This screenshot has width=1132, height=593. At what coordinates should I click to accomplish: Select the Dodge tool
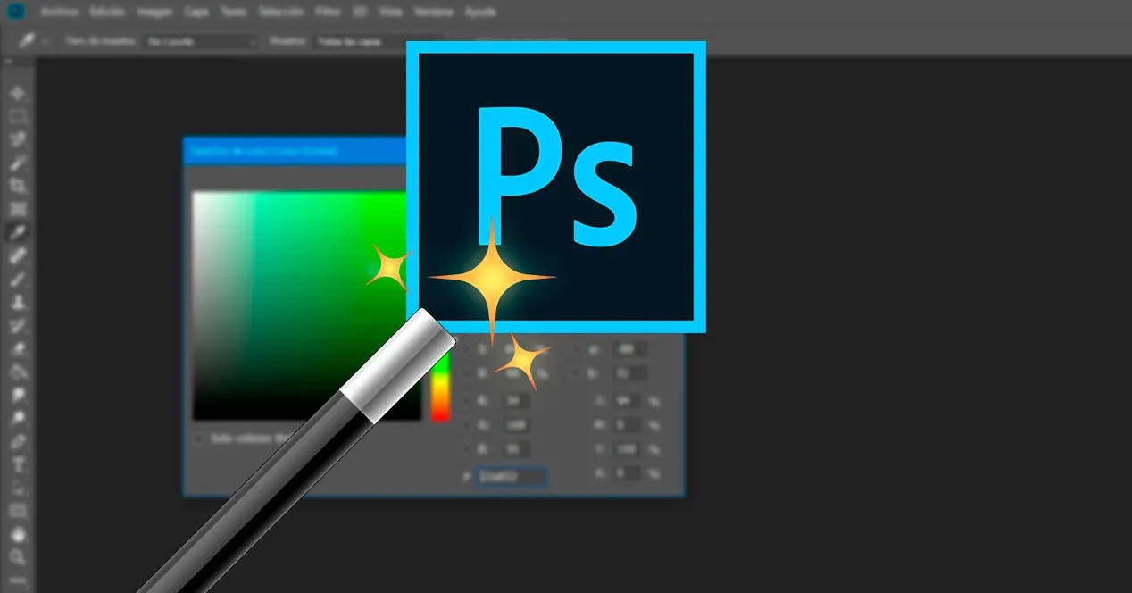coord(18,418)
